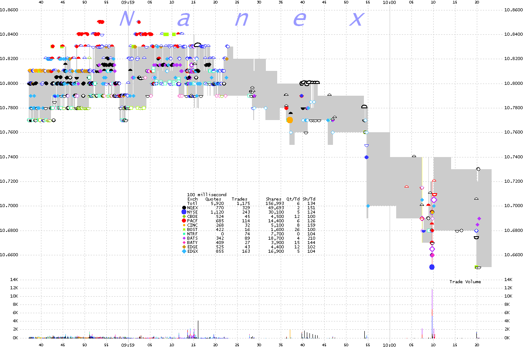The width and height of the screenshot is (523, 348).
Task: Click the blue NYSE legend circle
Action: pyautogui.click(x=184, y=212)
